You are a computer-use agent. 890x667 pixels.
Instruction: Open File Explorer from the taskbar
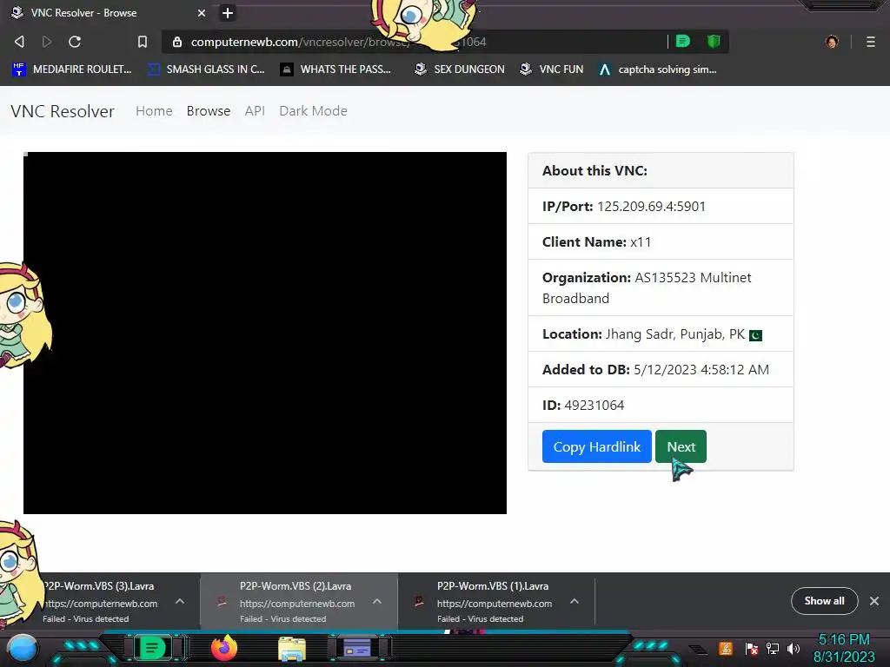292,649
